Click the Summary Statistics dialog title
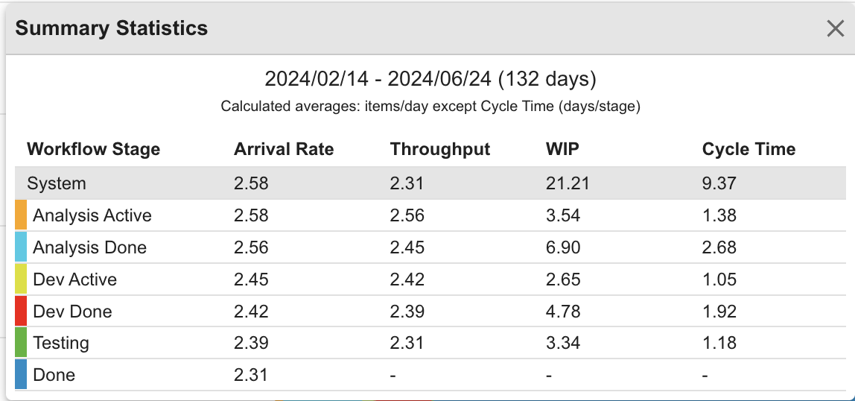 [112, 28]
